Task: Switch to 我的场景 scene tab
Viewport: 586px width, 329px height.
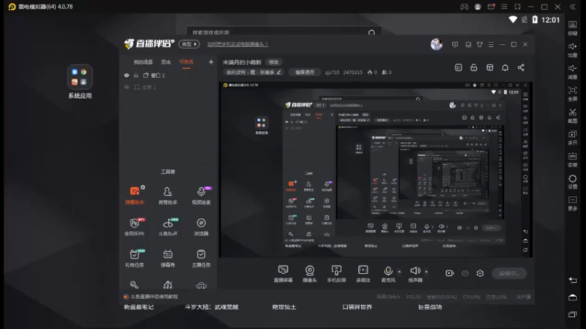Action: 143,62
